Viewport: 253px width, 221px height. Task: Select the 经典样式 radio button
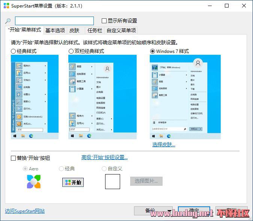tap(14, 51)
